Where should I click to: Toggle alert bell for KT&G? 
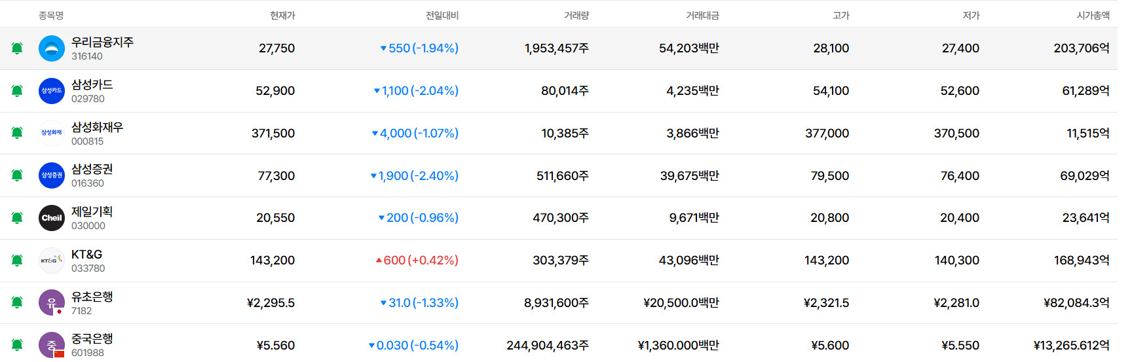pyautogui.click(x=17, y=261)
